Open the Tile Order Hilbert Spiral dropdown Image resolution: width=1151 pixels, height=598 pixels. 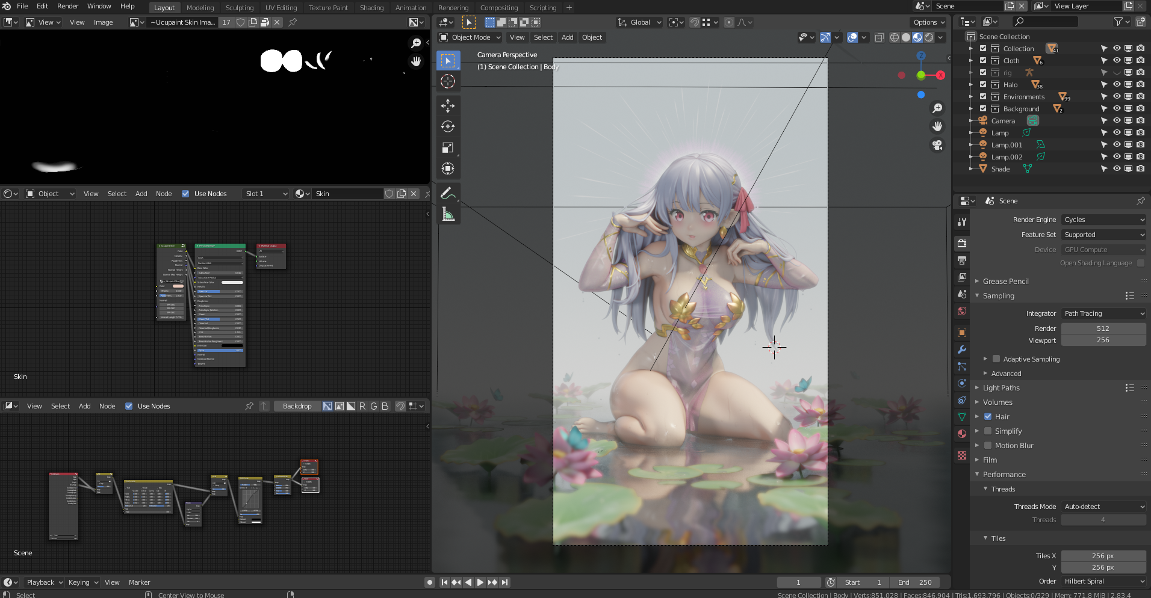click(1104, 581)
